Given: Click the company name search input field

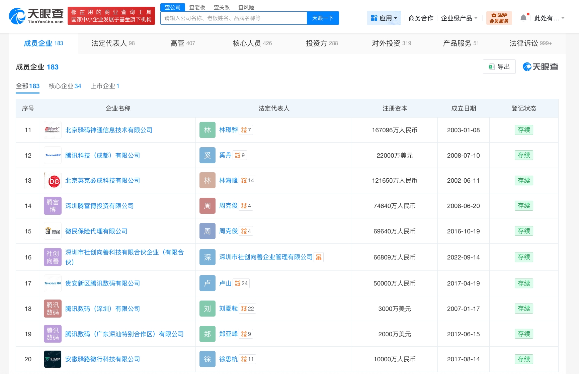Looking at the screenshot, I should click(x=234, y=18).
